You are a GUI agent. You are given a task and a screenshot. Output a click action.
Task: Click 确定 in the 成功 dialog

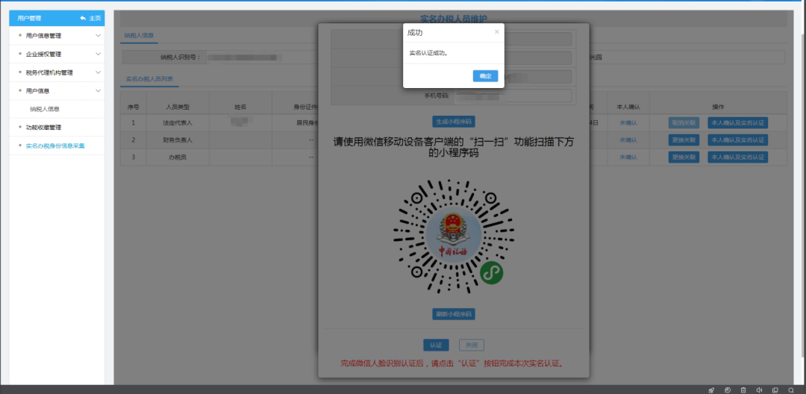tap(485, 76)
